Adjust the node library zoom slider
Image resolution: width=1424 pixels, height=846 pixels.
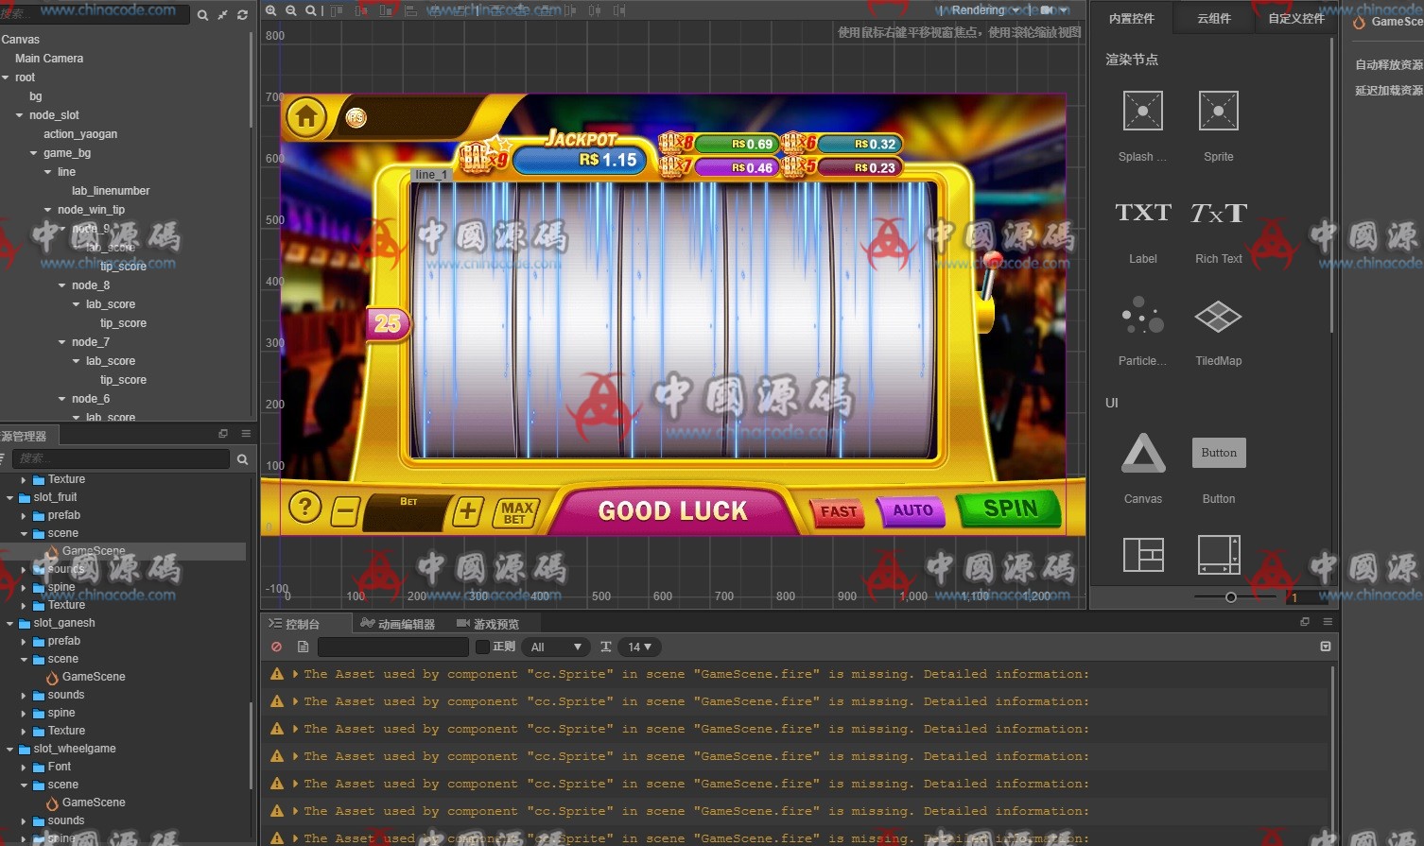1230,597
